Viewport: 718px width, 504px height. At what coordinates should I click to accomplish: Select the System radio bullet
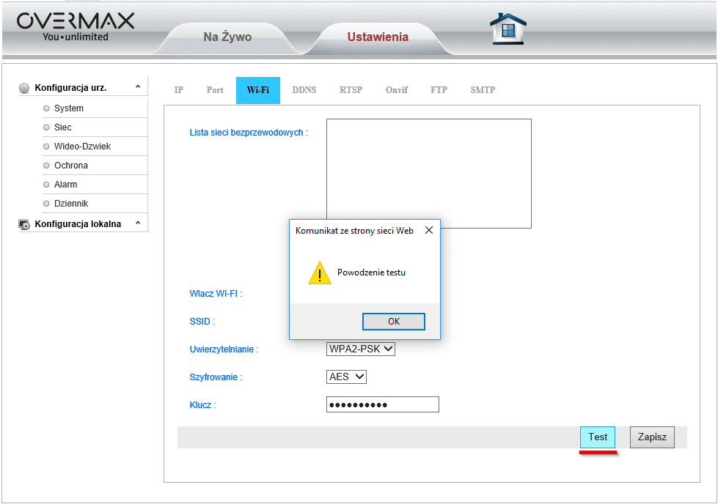click(x=46, y=108)
